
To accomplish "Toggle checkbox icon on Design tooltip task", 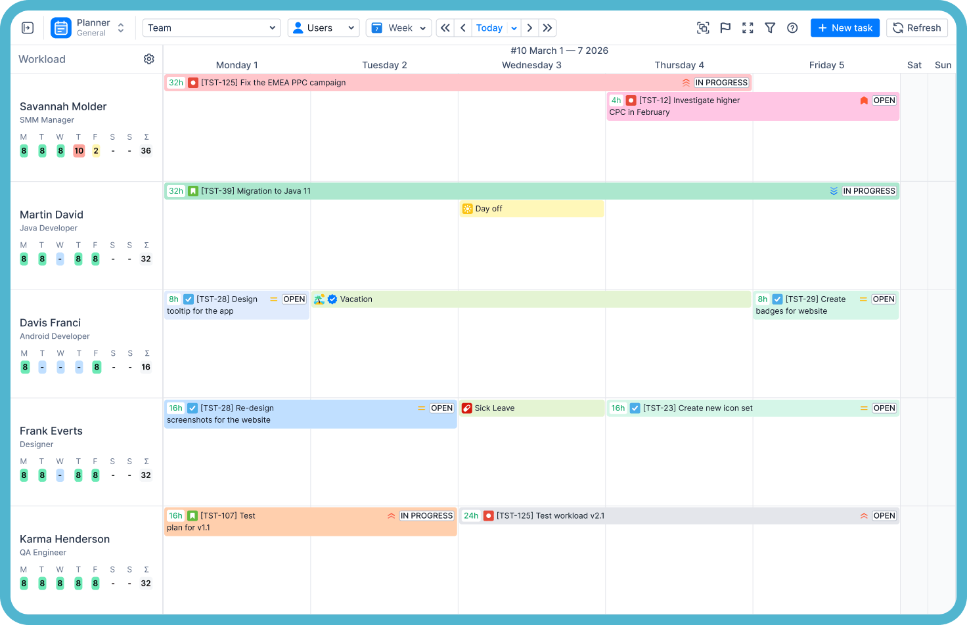I will click(189, 299).
